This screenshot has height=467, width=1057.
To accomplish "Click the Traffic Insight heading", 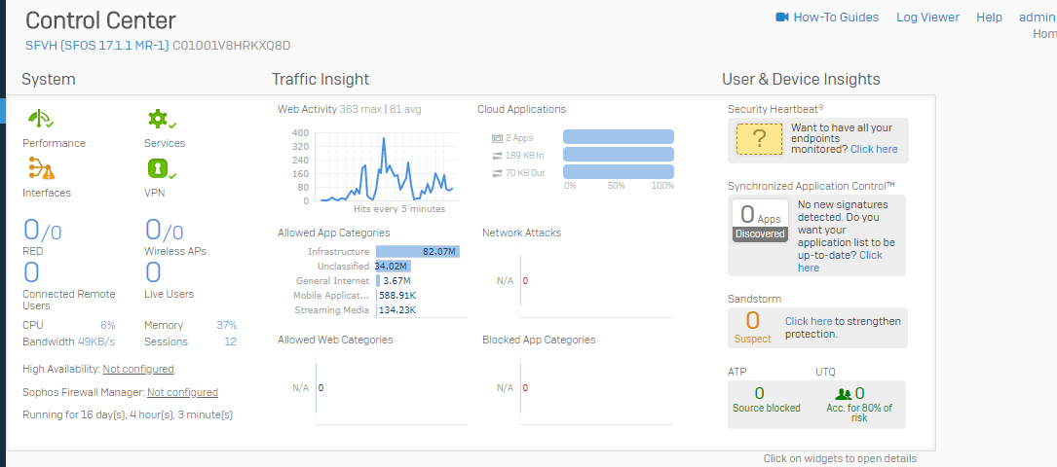I will 321,79.
